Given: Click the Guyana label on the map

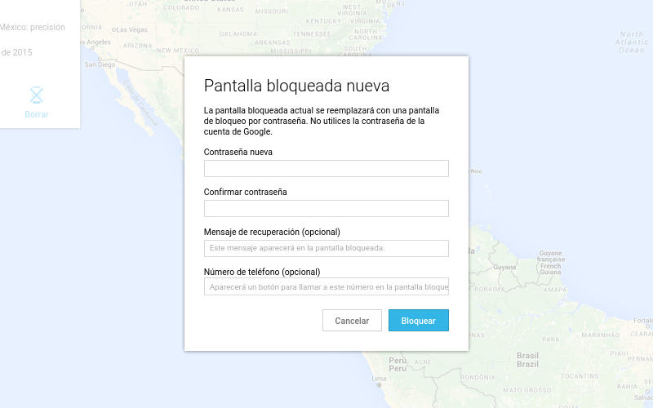Looking at the screenshot, I should tap(504, 267).
